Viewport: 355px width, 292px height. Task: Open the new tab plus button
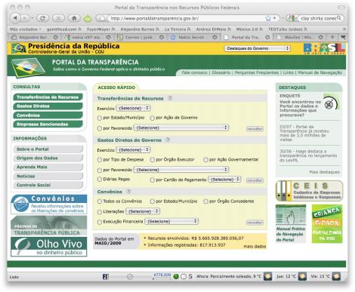332,37
